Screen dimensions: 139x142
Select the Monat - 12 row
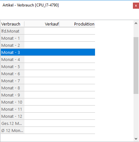pos(48,116)
